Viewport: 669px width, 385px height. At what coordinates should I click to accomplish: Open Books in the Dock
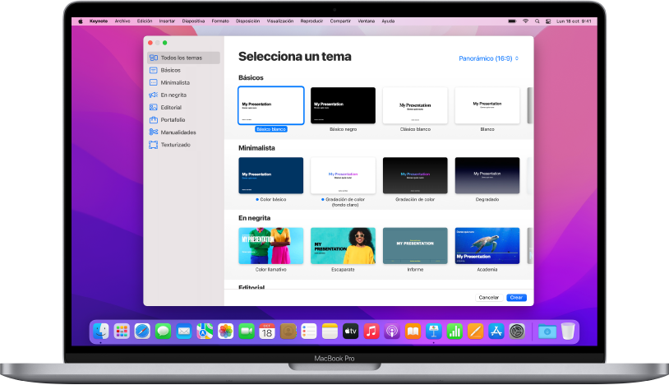pyautogui.click(x=413, y=331)
